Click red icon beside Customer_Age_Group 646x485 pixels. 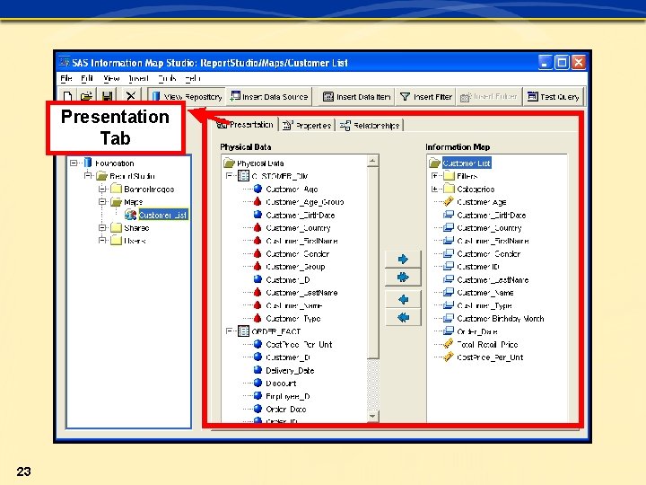point(258,202)
